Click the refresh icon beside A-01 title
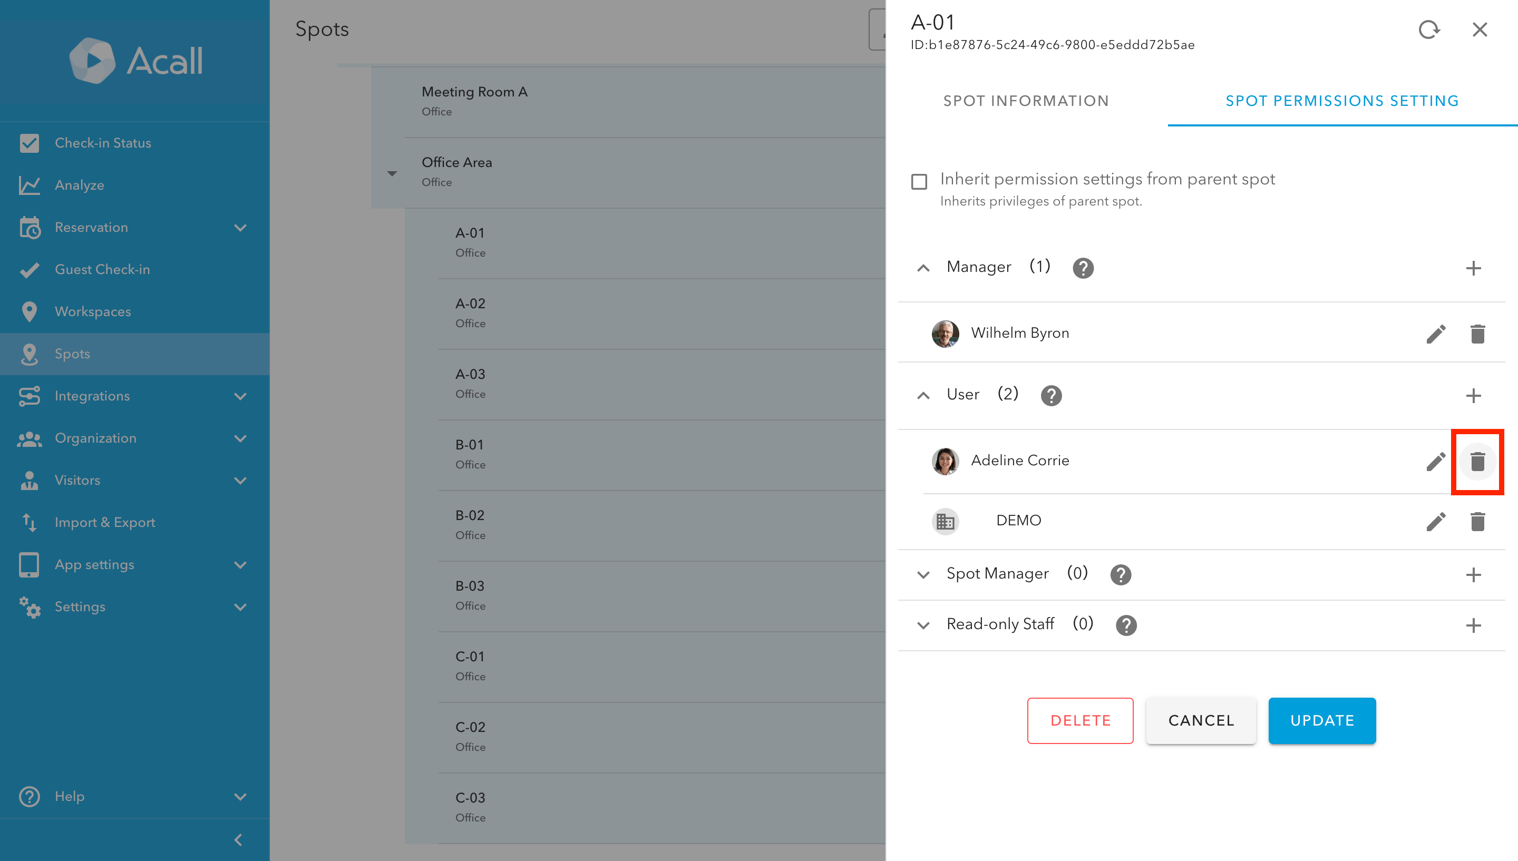Screen dimensions: 1518x861 [x=1429, y=30]
